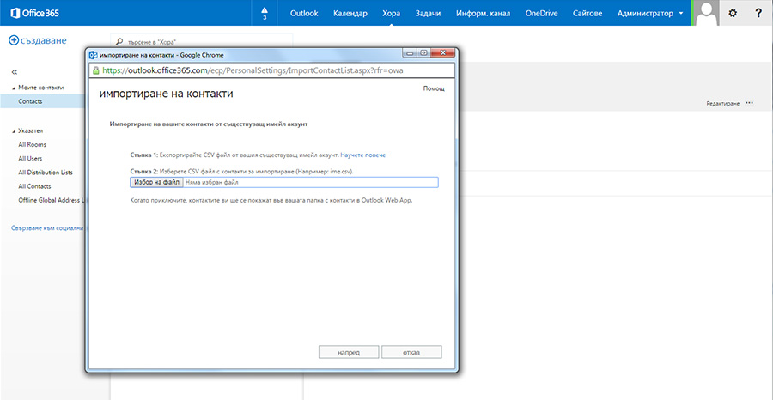
Task: Click the Избор на файл button
Action: 156,182
